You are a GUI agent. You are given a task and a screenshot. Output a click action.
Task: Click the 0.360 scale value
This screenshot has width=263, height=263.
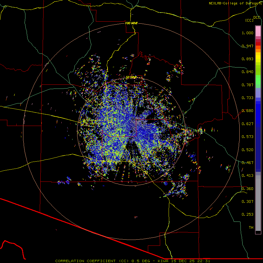(248, 189)
